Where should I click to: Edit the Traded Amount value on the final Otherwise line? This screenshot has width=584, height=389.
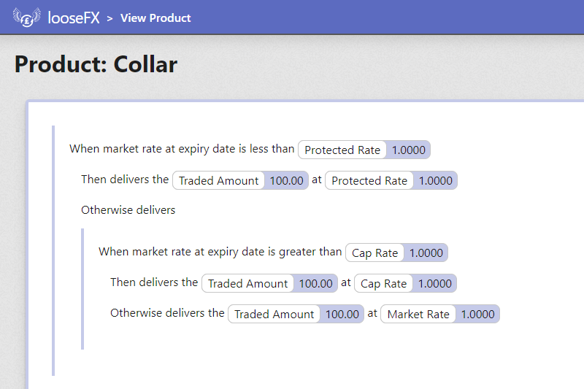pos(342,314)
